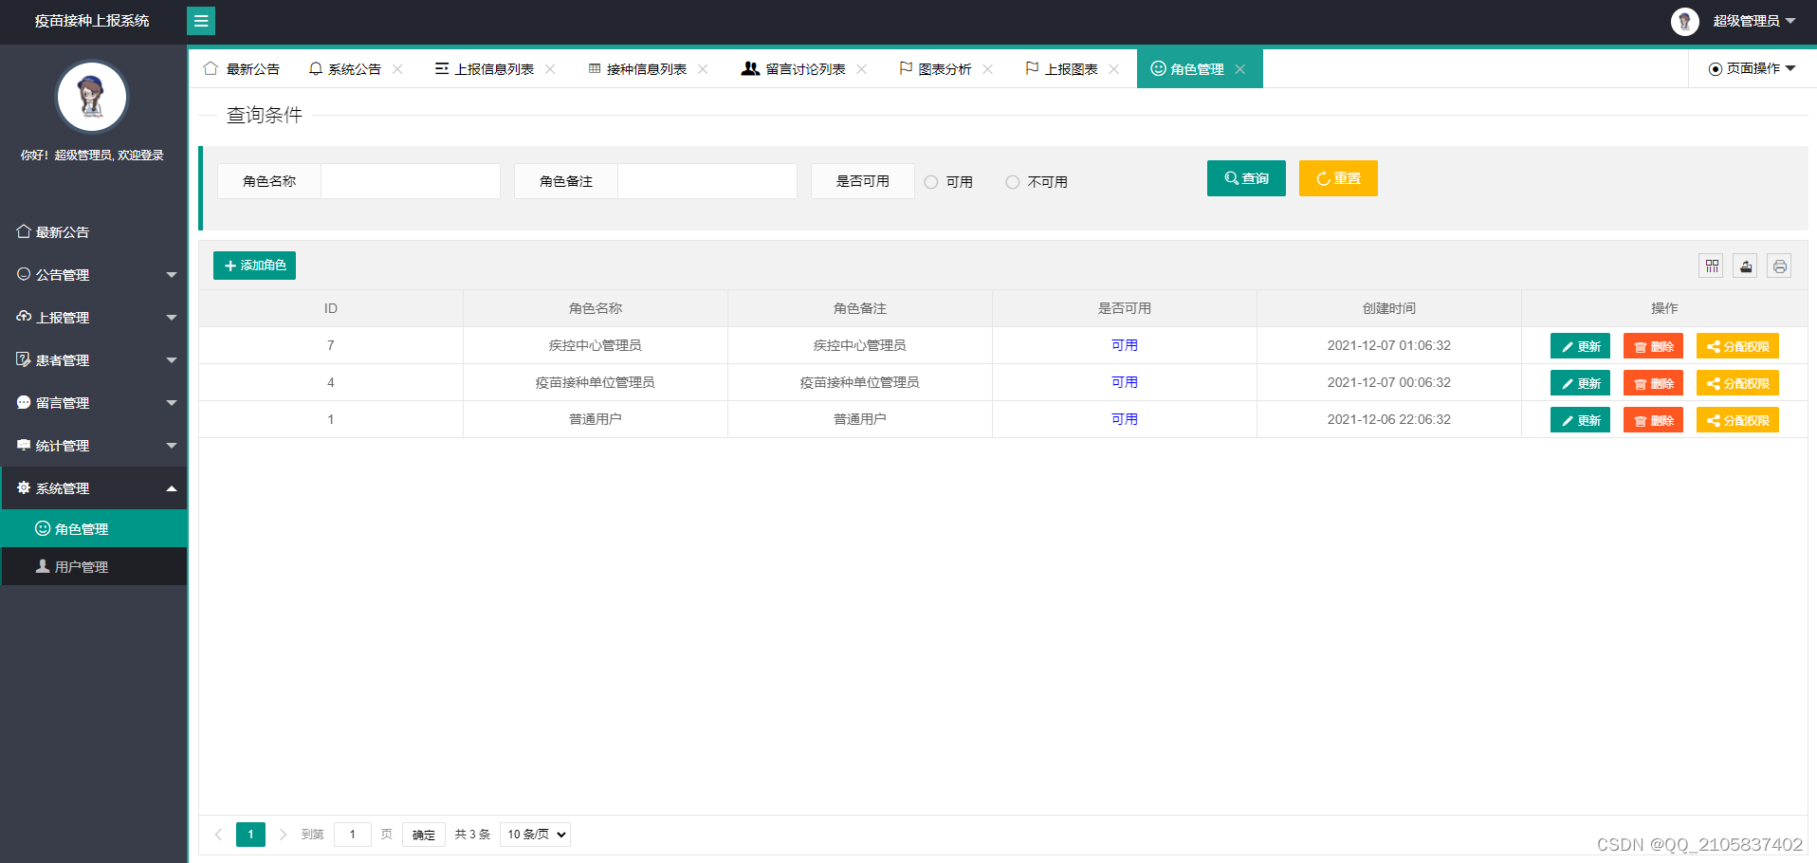
Task: Expand 留言管理 sidebar menu
Action: pyautogui.click(x=94, y=403)
